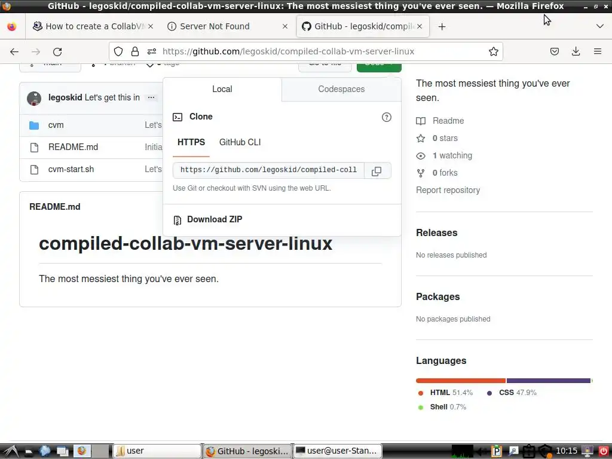This screenshot has height=459, width=612.
Task: Click the Shell 0.7% language label
Action: tap(448, 407)
